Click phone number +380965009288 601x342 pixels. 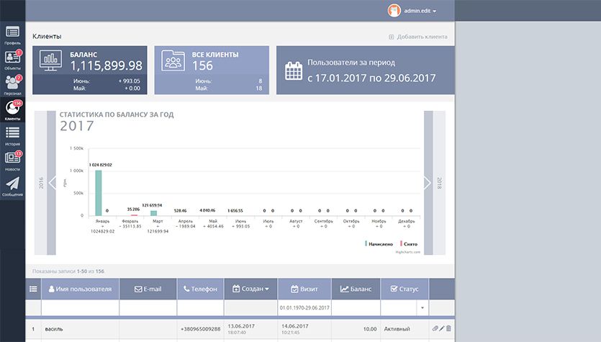[x=201, y=329]
